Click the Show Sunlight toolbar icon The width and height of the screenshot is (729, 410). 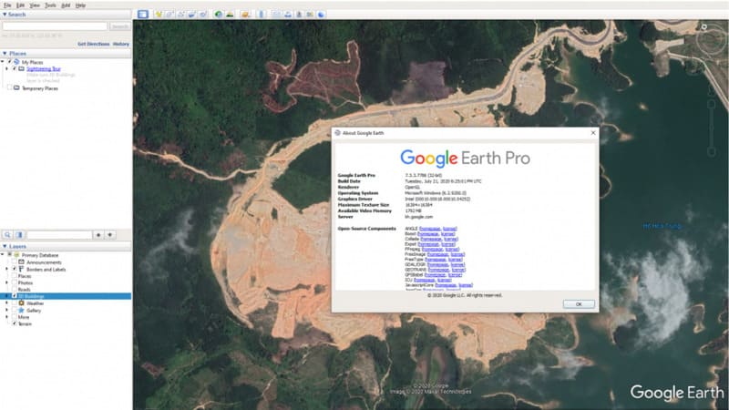tap(231, 15)
